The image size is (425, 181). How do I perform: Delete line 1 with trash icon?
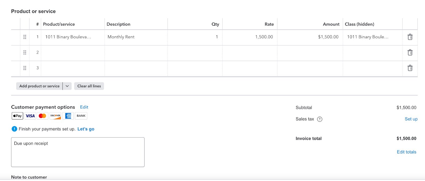(x=410, y=37)
